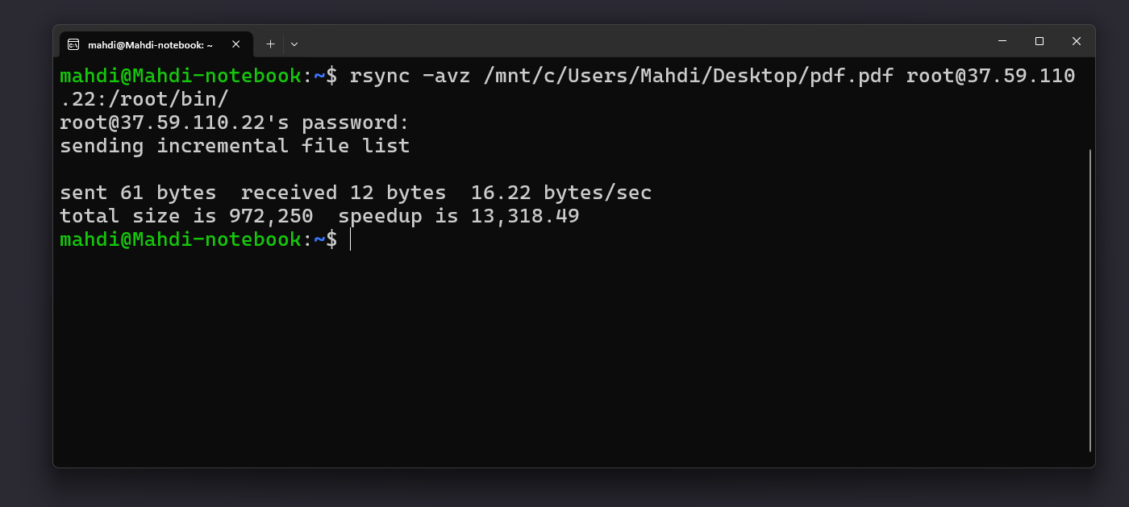1129x507 pixels.
Task: Minimize the terminal window
Action: coord(1002,41)
